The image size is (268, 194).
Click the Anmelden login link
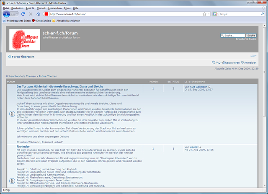pyautogui.click(x=250, y=62)
